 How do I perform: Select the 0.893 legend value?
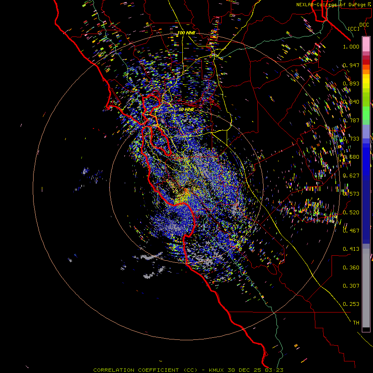(351, 83)
